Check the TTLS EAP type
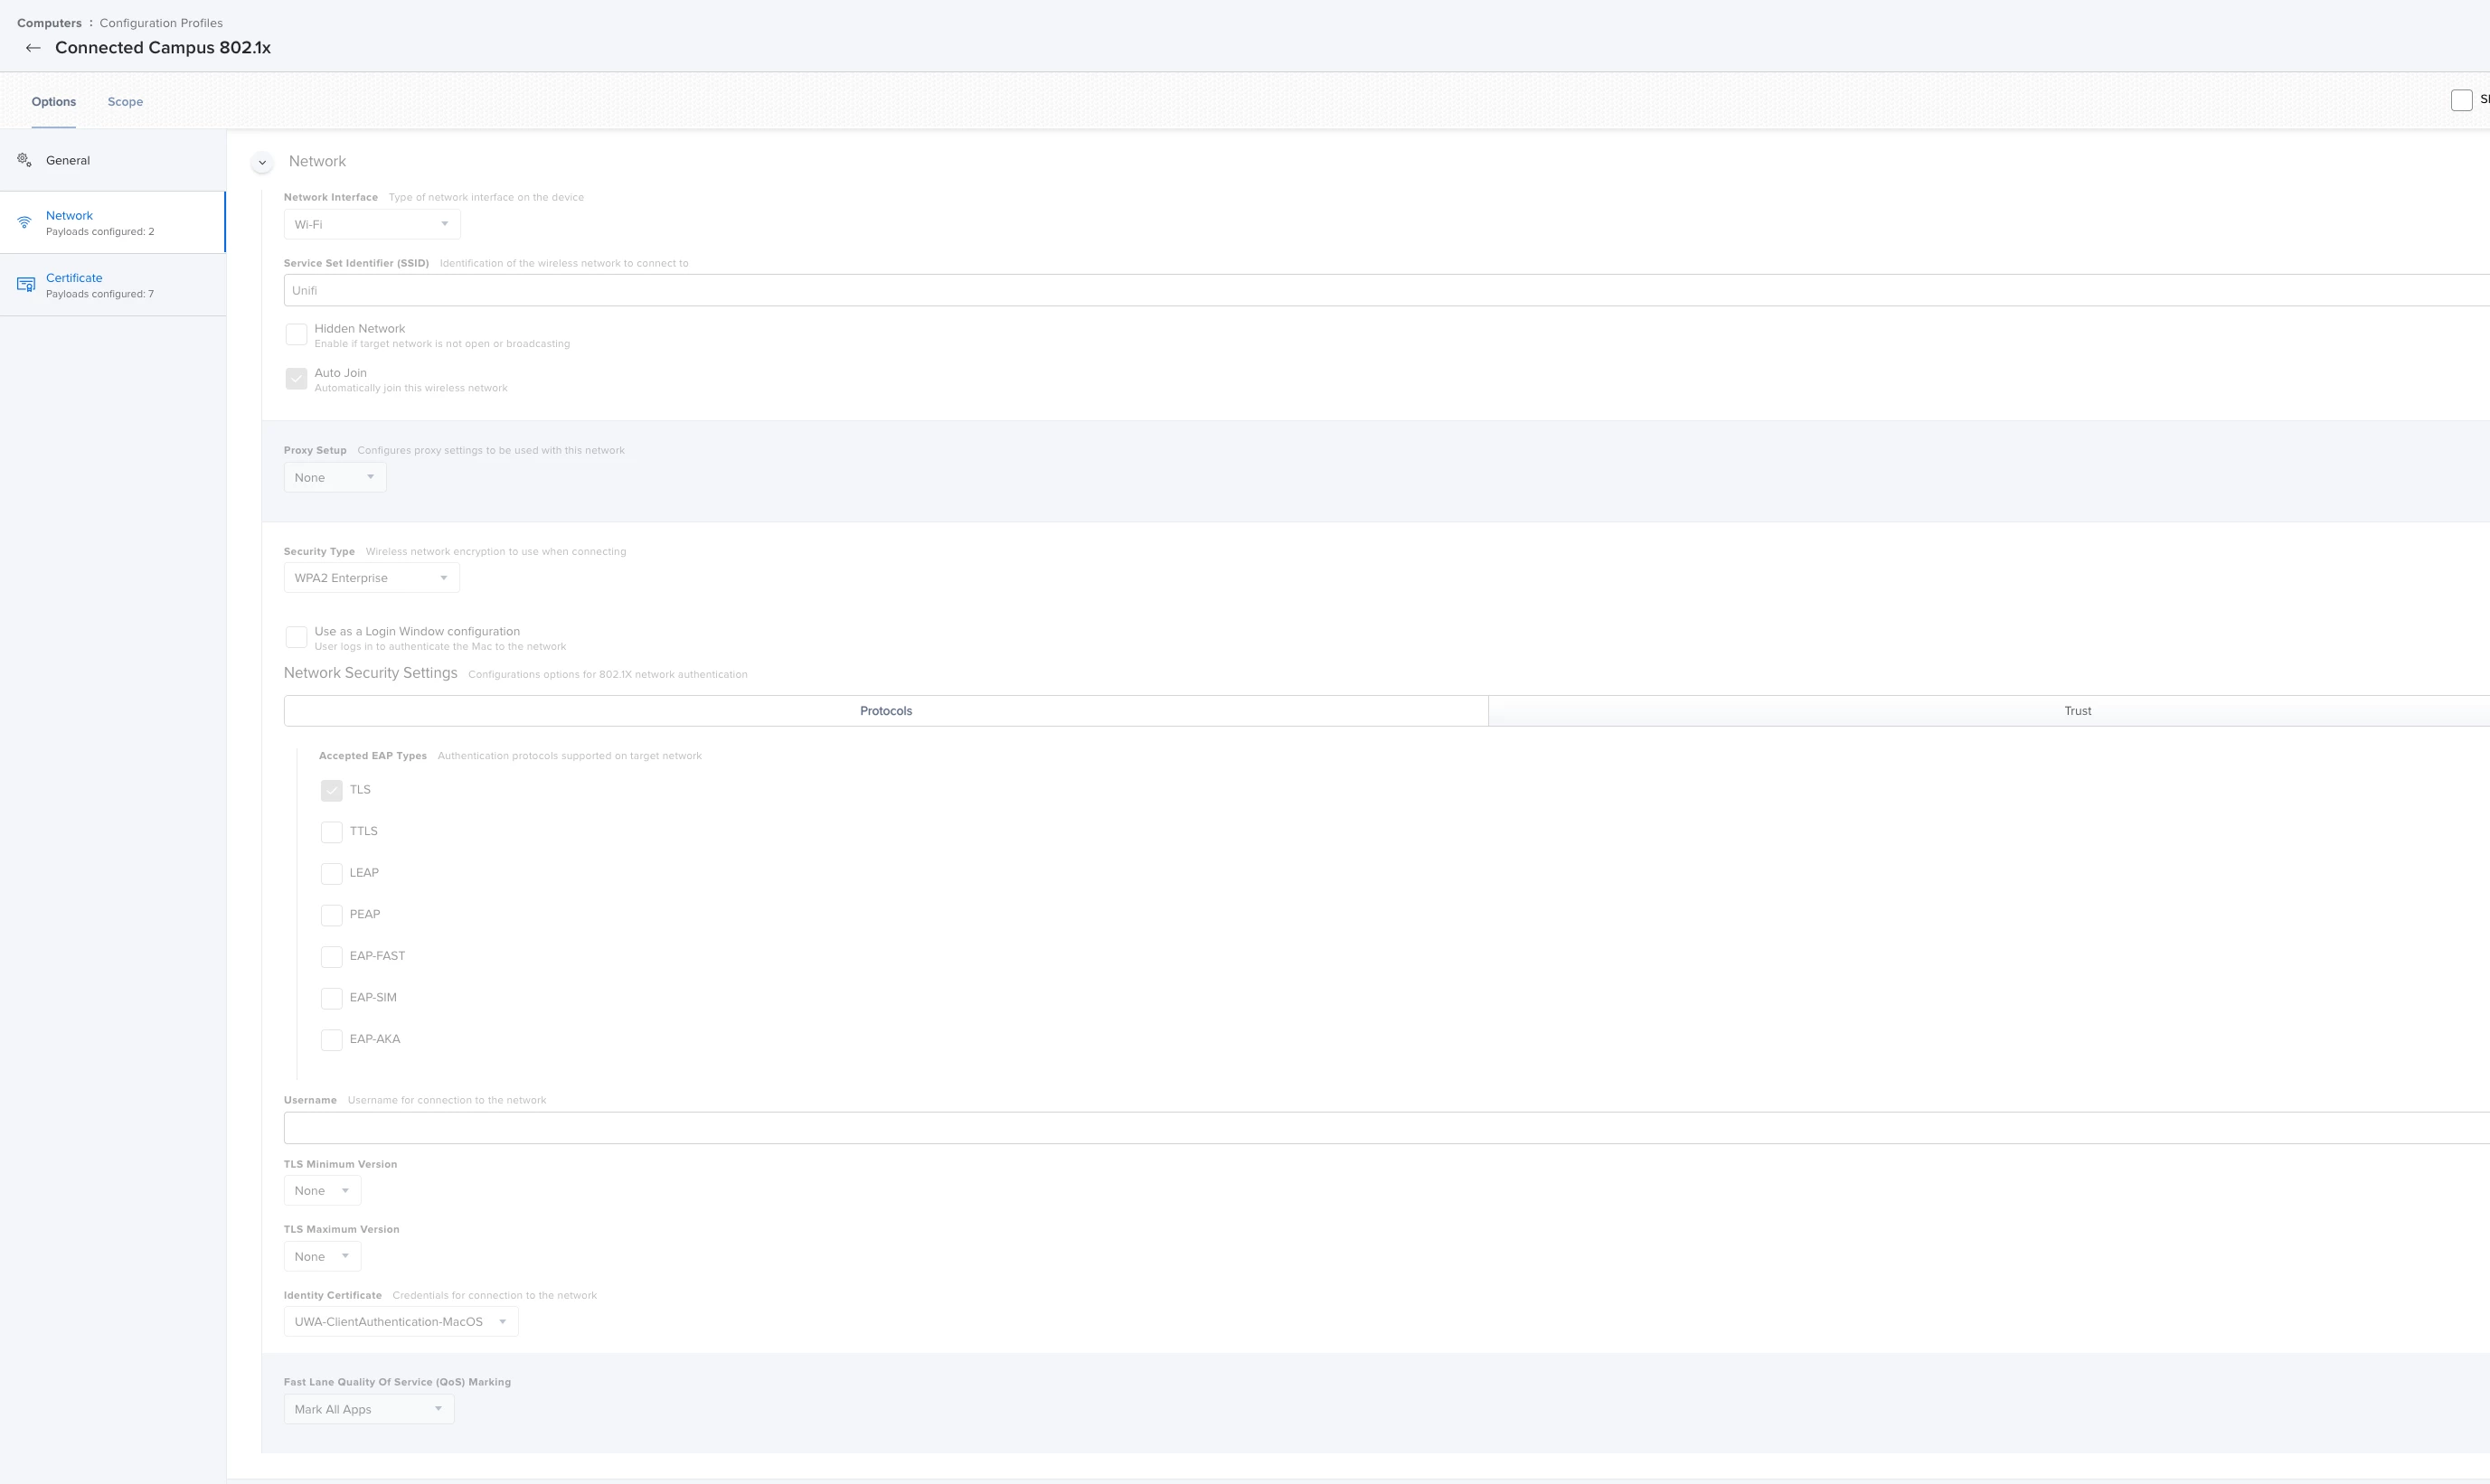 click(331, 832)
